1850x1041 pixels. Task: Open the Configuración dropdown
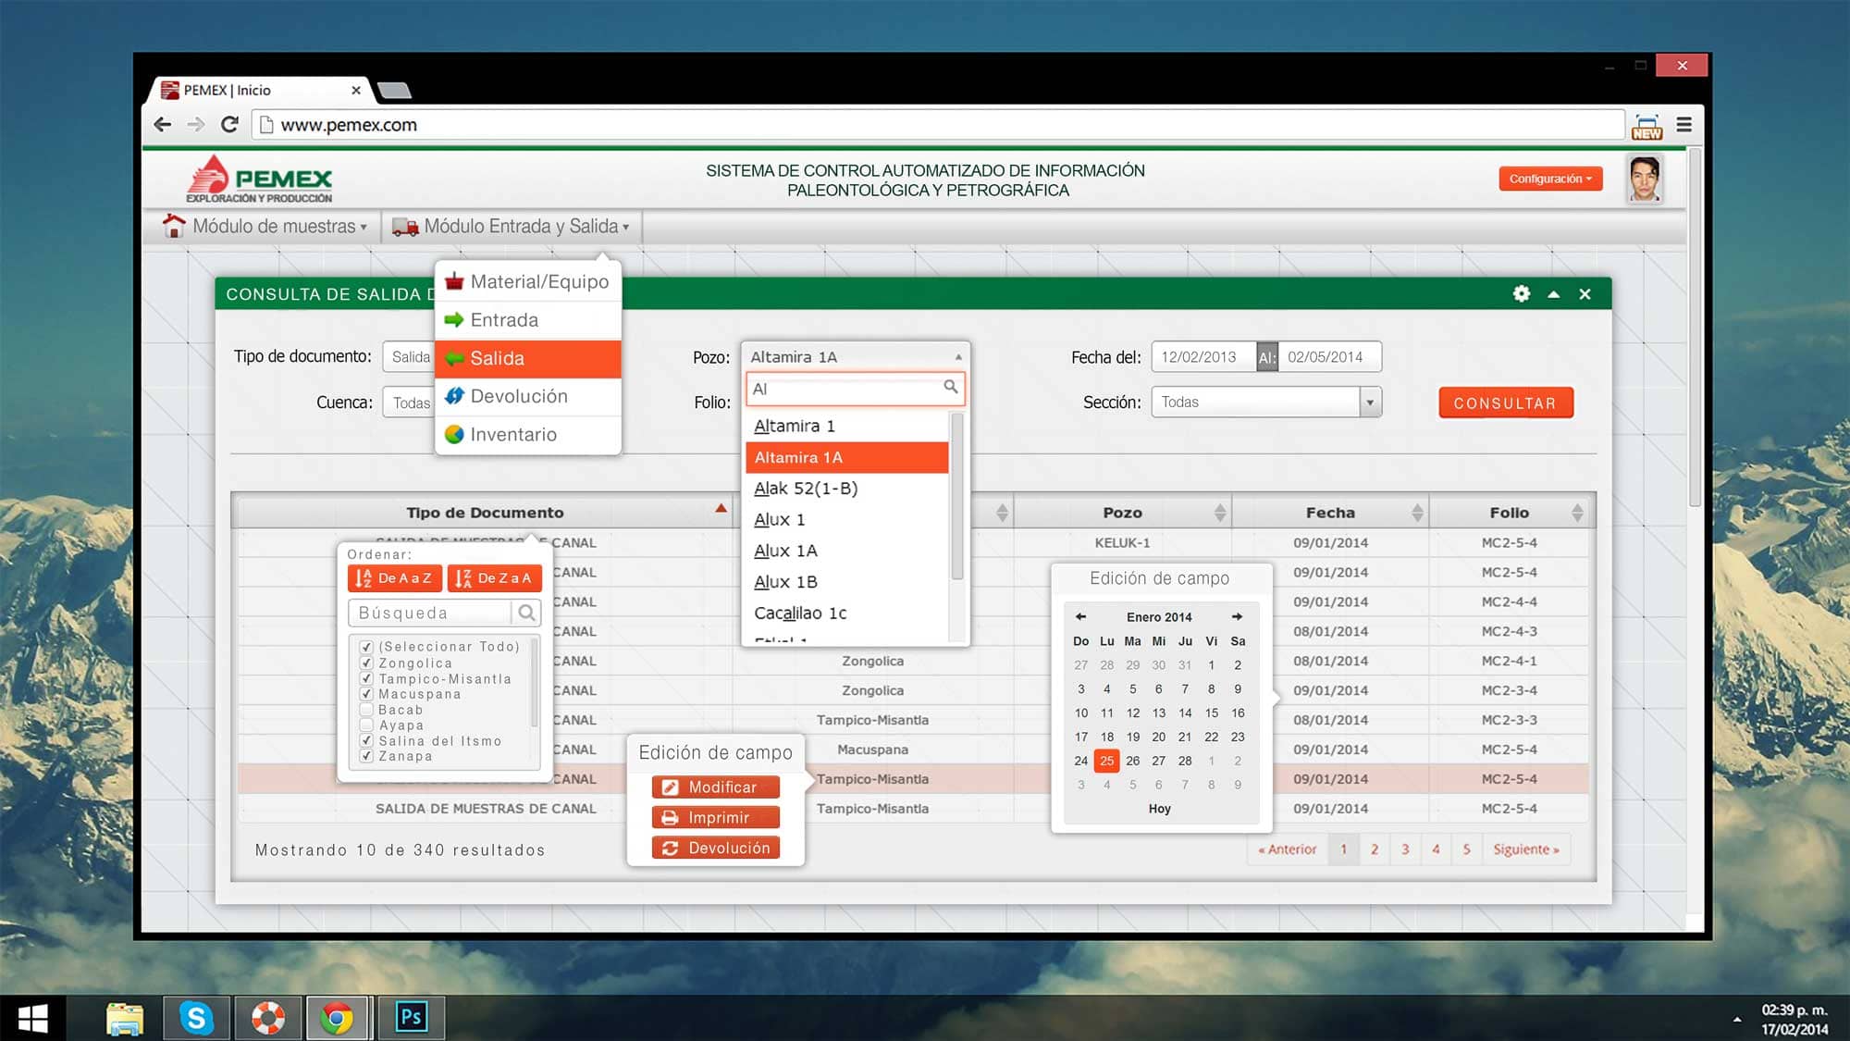pyautogui.click(x=1550, y=179)
